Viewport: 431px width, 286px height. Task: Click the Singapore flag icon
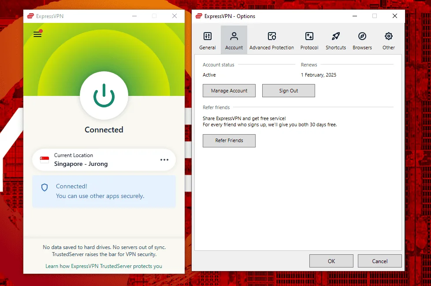coord(45,160)
